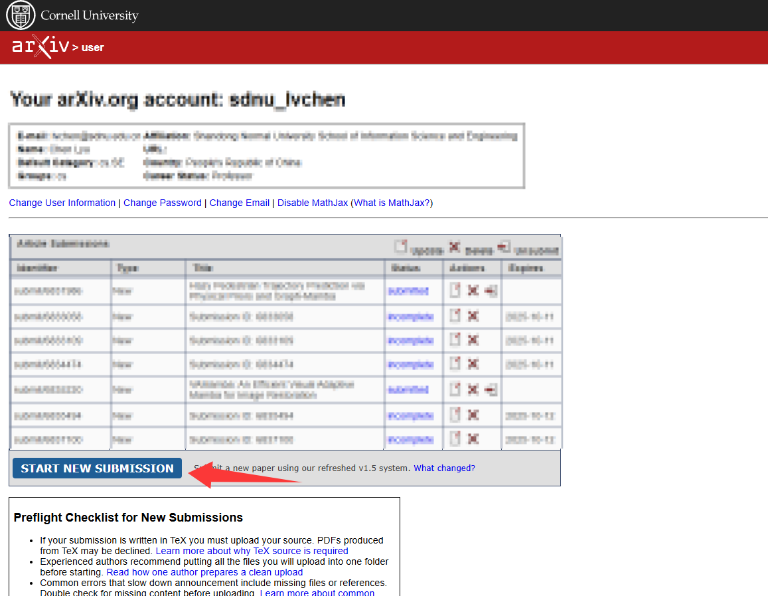Click the upload file icon on the VARMamba submission row
The image size is (768, 596).
pyautogui.click(x=455, y=389)
